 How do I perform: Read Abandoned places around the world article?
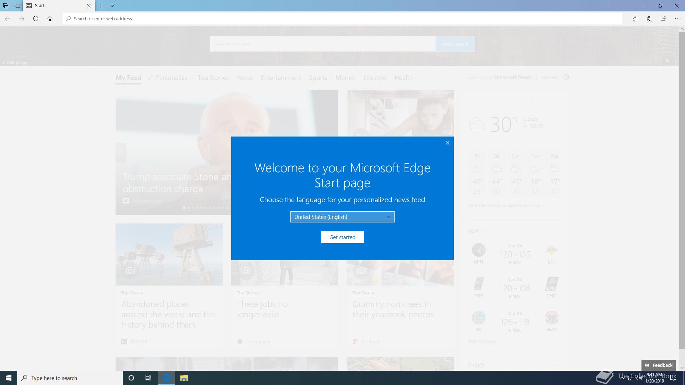(x=168, y=314)
